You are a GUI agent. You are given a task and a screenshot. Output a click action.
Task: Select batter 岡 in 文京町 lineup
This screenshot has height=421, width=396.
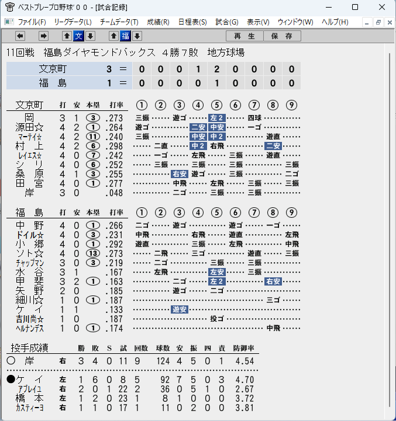pyautogui.click(x=29, y=118)
